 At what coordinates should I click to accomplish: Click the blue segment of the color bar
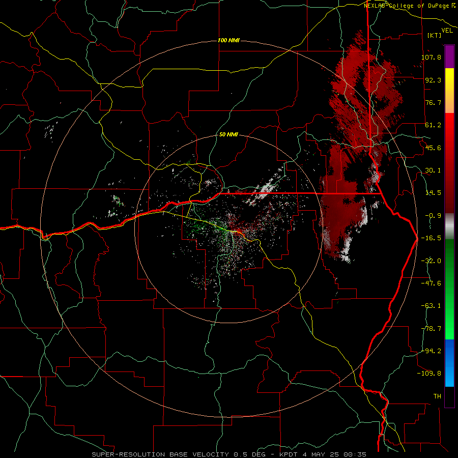pos(449,363)
